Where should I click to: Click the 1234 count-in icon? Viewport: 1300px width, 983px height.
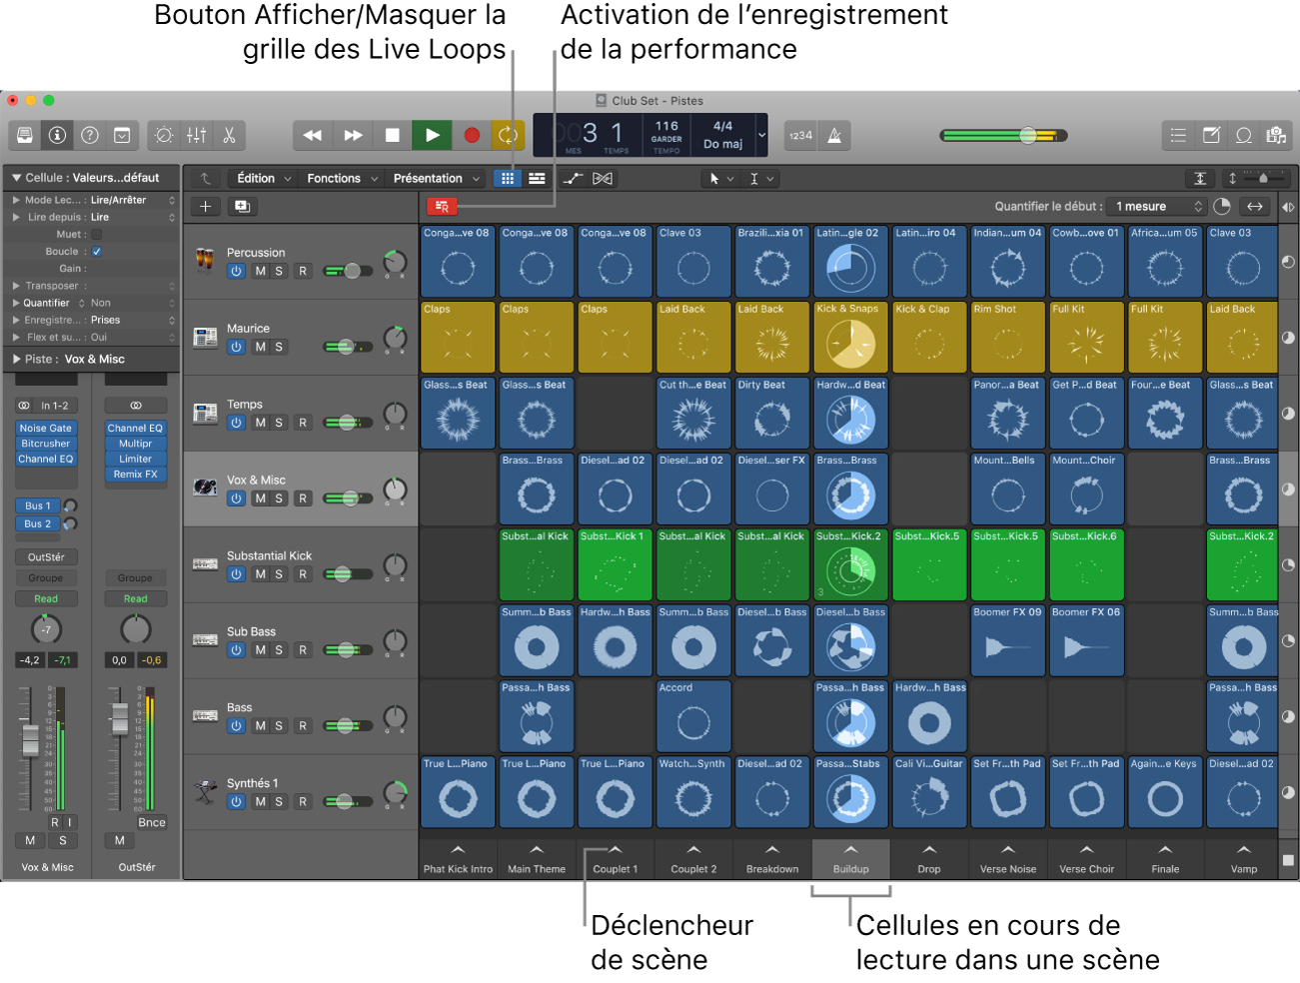click(x=800, y=135)
